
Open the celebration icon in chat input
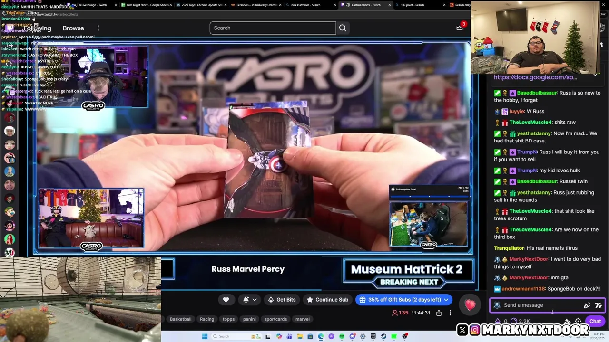(x=587, y=305)
